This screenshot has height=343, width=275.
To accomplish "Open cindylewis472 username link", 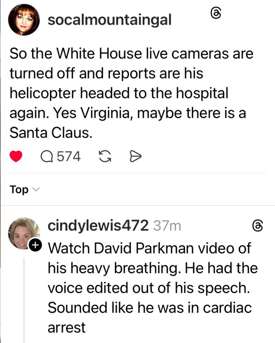I will [98, 226].
